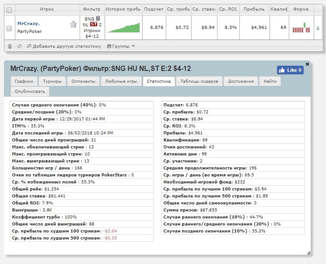Click the panel title MrCrazy. (PartyPoker) heading
Image resolution: width=326 pixels, height=264 pixels.
tap(101, 68)
